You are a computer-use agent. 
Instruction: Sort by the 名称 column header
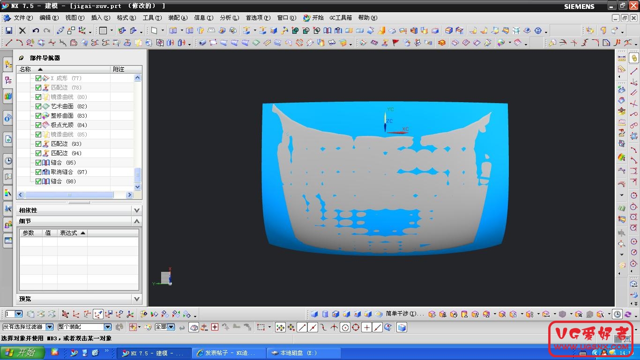click(x=63, y=69)
